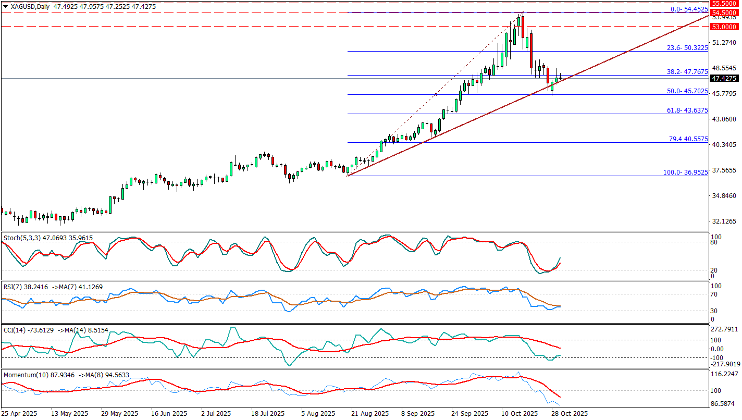This screenshot has height=420, width=742.
Task: Select the red 55.5000 price level tag
Action: [x=725, y=3]
